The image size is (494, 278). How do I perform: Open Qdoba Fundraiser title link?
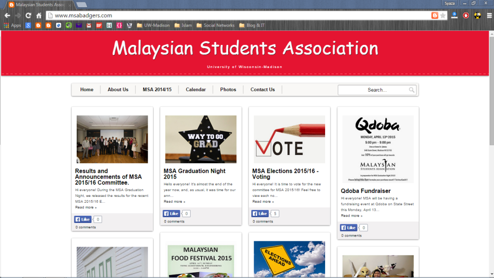pos(366,191)
